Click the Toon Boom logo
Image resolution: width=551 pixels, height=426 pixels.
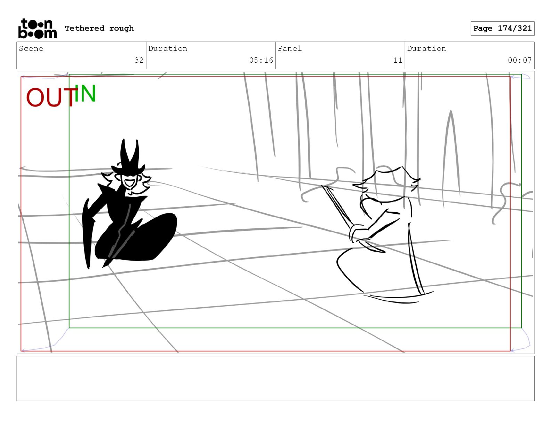point(37,29)
